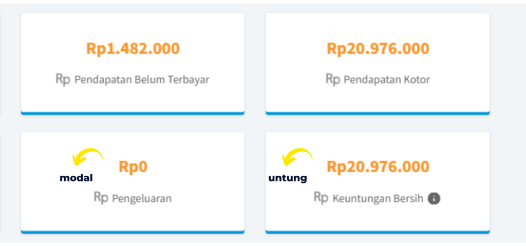Open the Pendapatan Kotor label

pos(387,80)
